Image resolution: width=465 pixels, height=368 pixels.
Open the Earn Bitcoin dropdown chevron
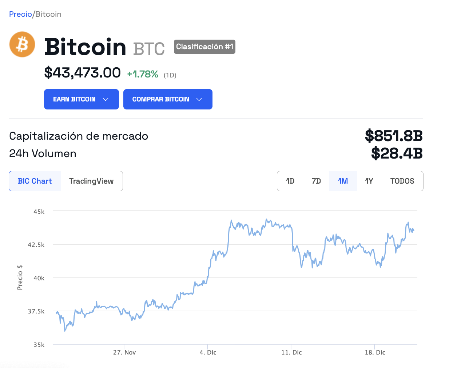(106, 99)
